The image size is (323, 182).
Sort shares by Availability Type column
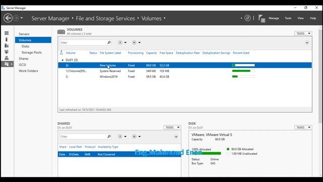pos(108,147)
